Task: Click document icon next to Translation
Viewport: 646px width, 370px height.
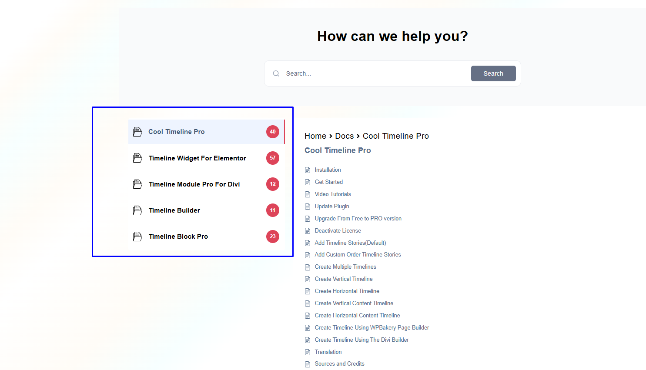Action: coord(308,352)
